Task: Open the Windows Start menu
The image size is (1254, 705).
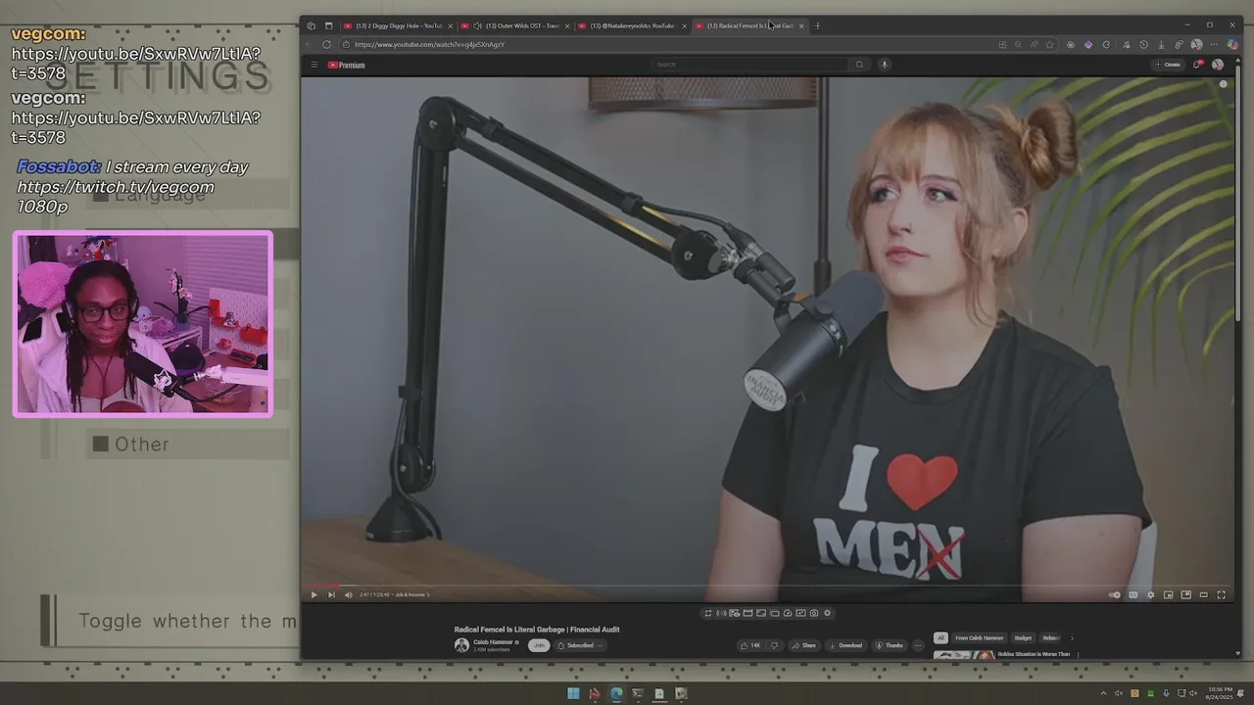Action: coord(573,693)
